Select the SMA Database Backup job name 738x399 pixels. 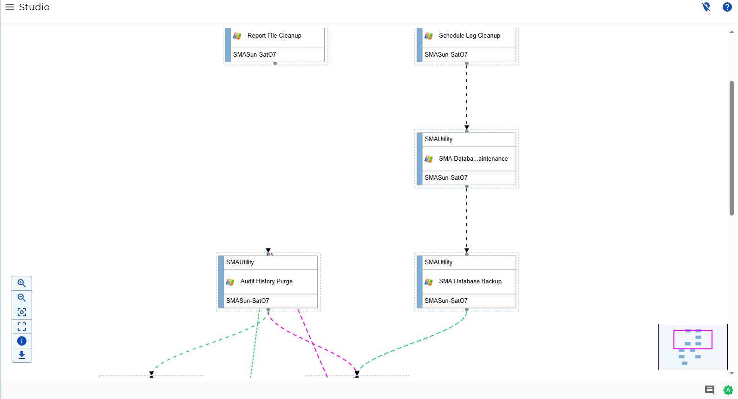470,281
